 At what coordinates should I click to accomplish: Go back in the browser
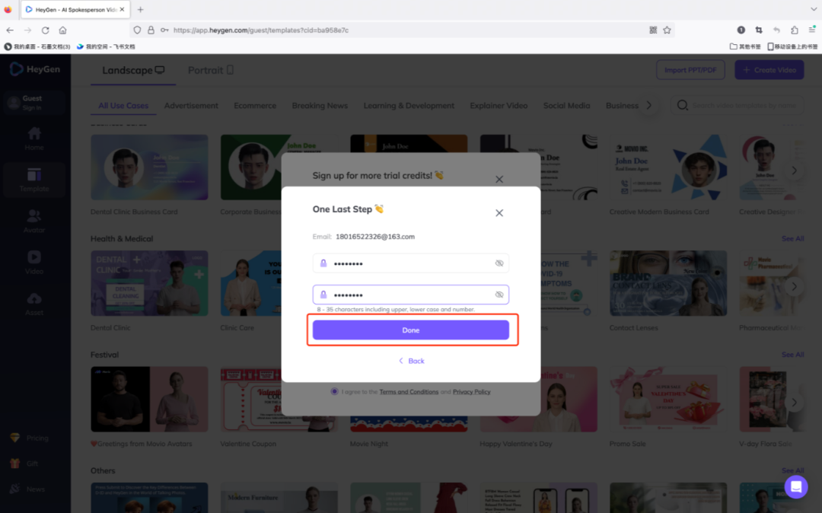click(10, 30)
